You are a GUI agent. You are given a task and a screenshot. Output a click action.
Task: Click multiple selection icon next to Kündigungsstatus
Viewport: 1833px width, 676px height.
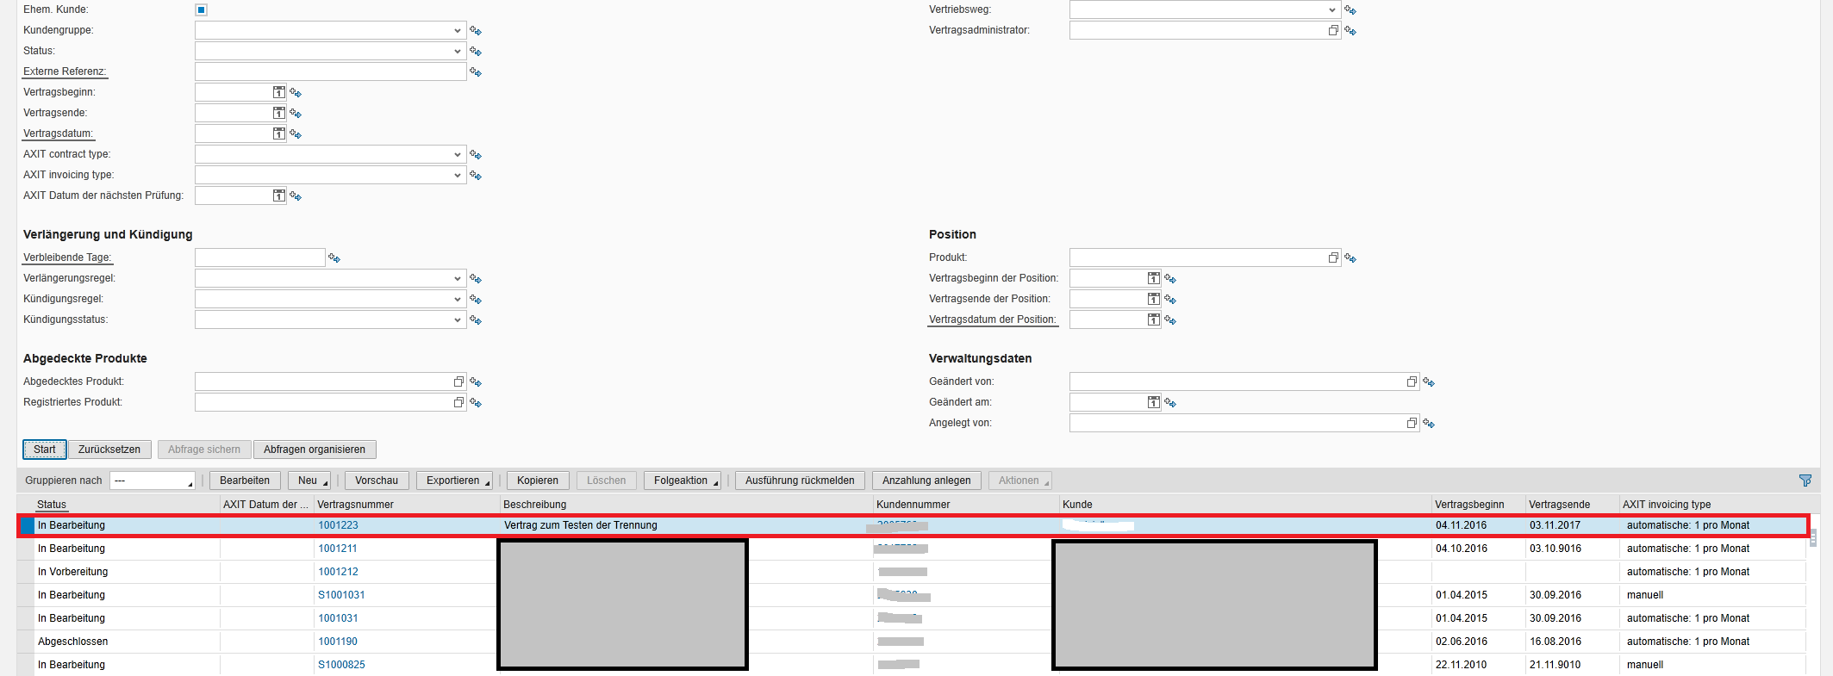[476, 320]
